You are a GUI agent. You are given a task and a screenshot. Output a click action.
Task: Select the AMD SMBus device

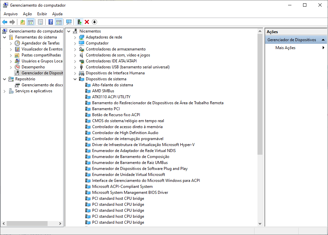click(103, 91)
